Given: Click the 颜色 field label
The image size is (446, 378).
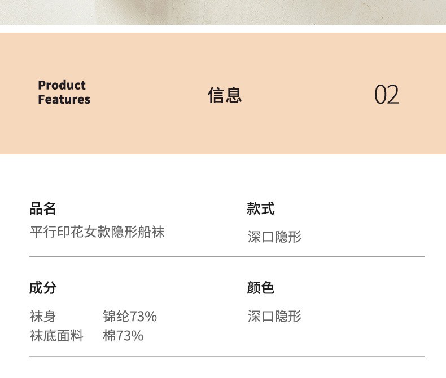Looking at the screenshot, I should [261, 288].
